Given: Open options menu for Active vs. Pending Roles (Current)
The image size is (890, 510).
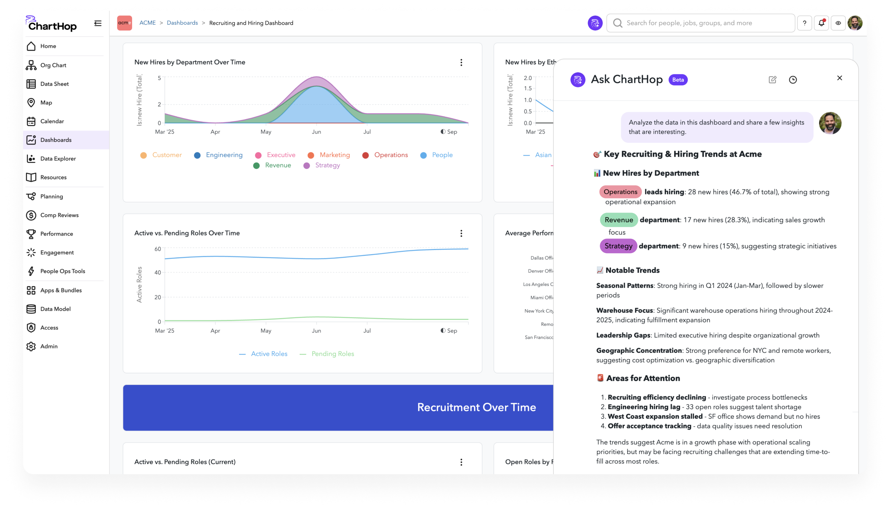Looking at the screenshot, I should click(461, 462).
